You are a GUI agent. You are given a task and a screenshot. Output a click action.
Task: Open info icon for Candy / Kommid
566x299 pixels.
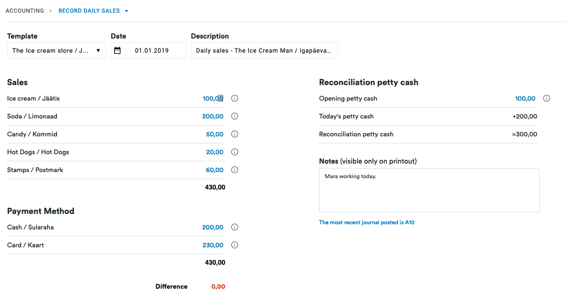(235, 134)
